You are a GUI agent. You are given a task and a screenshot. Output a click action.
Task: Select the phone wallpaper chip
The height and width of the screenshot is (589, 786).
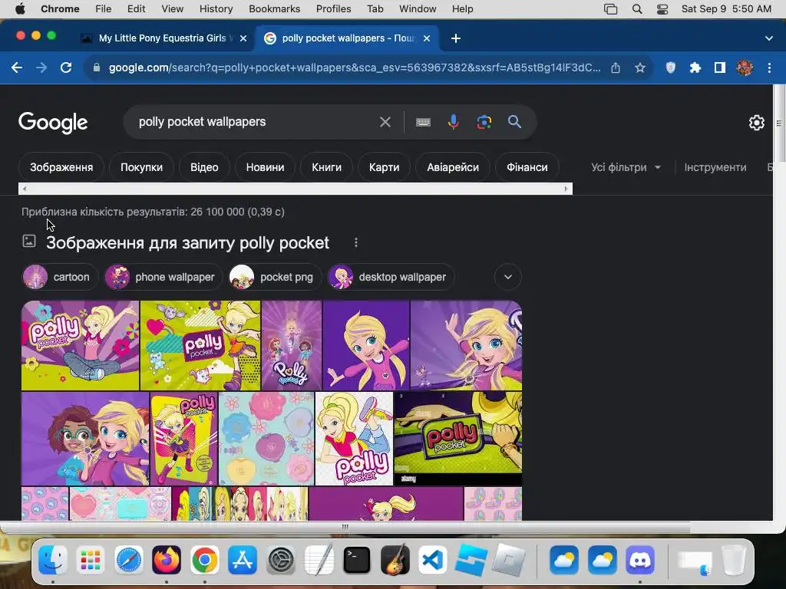(163, 277)
